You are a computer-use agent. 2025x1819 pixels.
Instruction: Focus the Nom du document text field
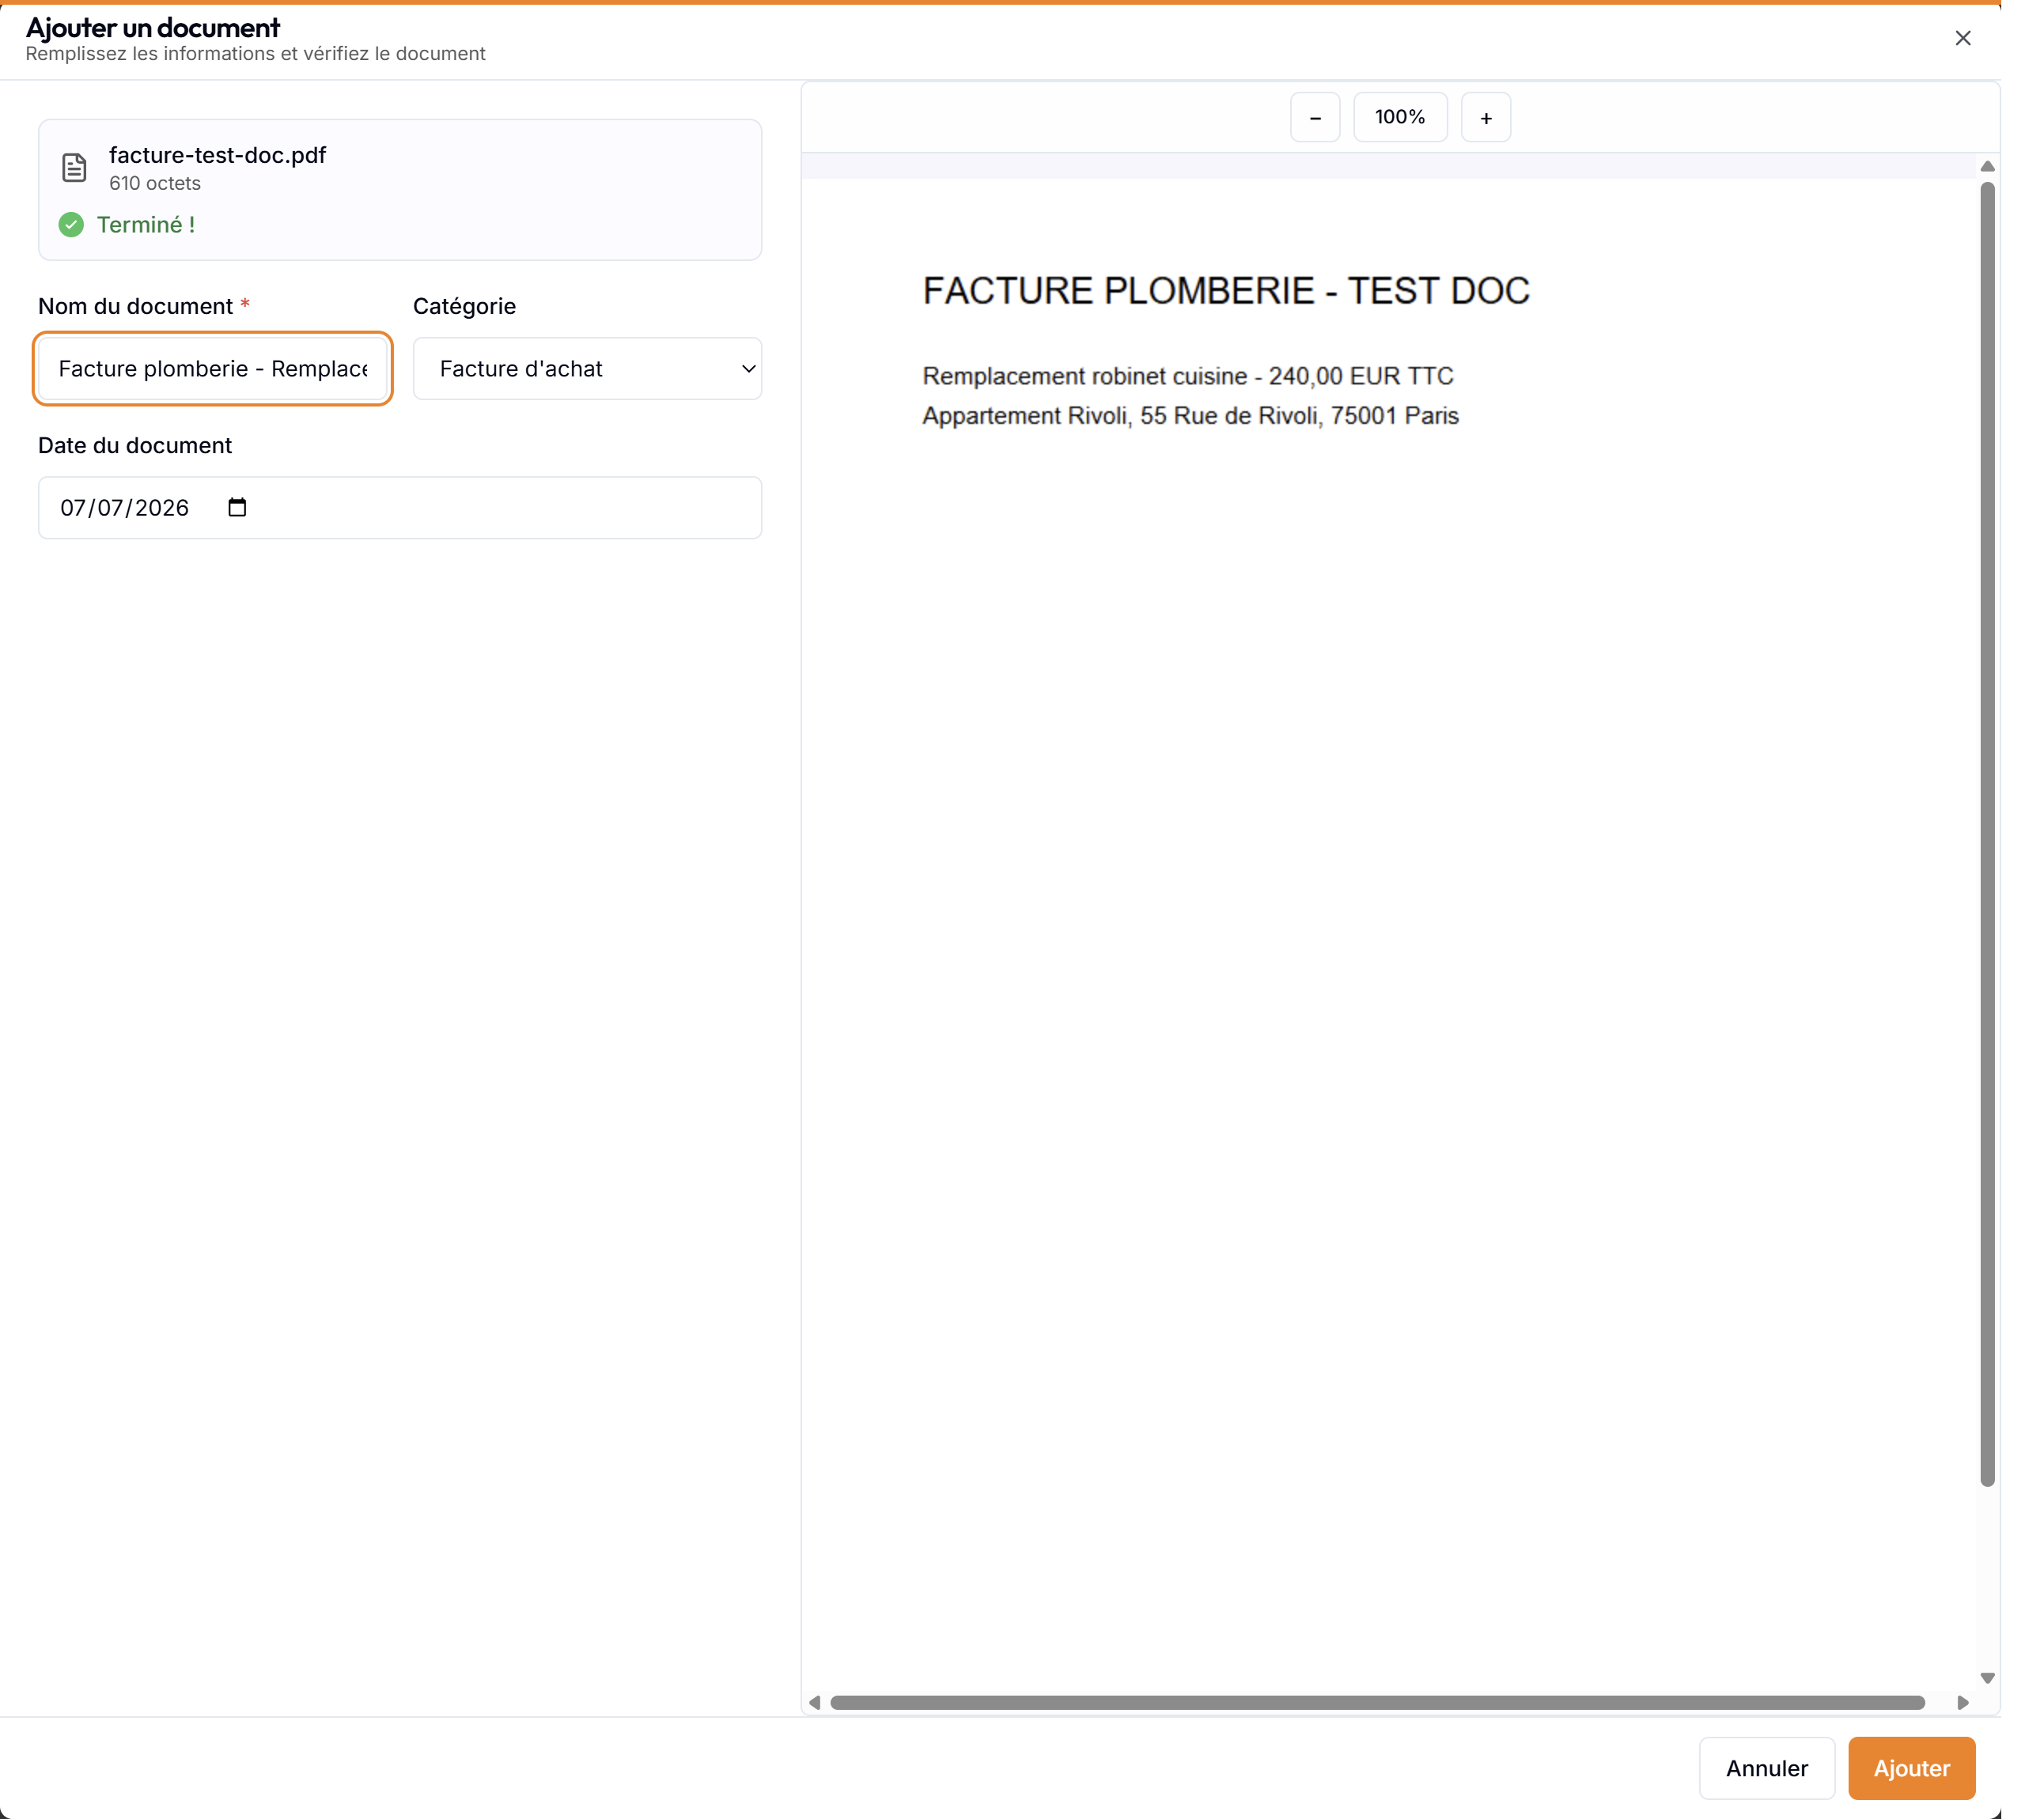(x=213, y=369)
